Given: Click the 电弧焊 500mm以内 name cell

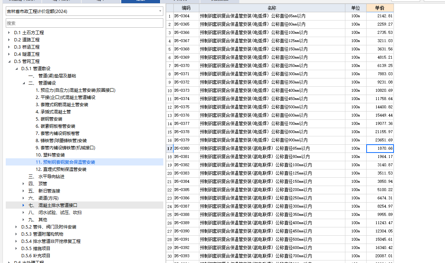Looking at the screenshot, I should [x=272, y=107].
